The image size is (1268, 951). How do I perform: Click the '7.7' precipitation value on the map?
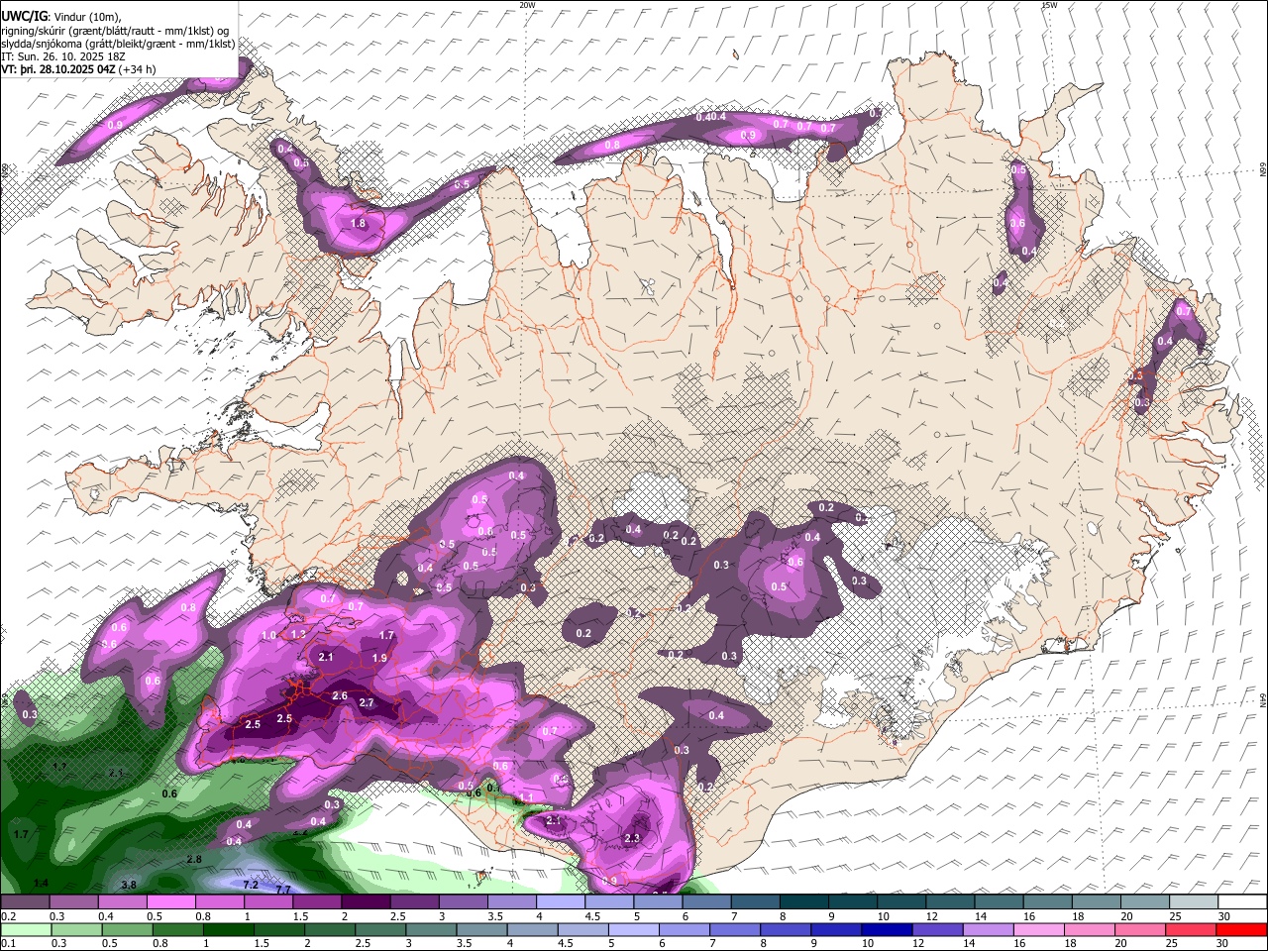pyautogui.click(x=283, y=890)
